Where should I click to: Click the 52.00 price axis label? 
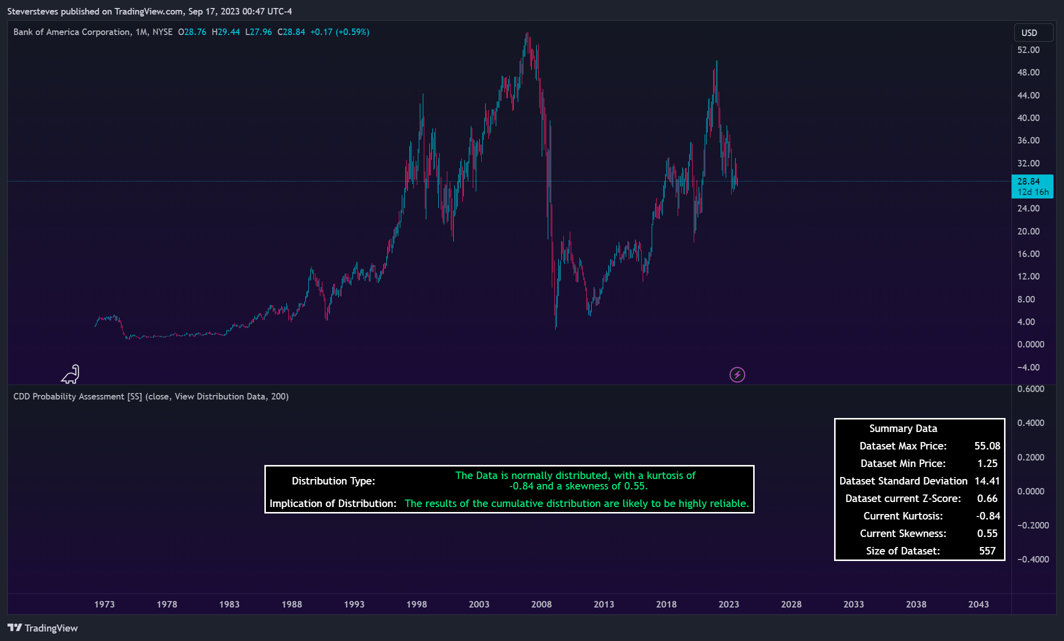click(1029, 50)
